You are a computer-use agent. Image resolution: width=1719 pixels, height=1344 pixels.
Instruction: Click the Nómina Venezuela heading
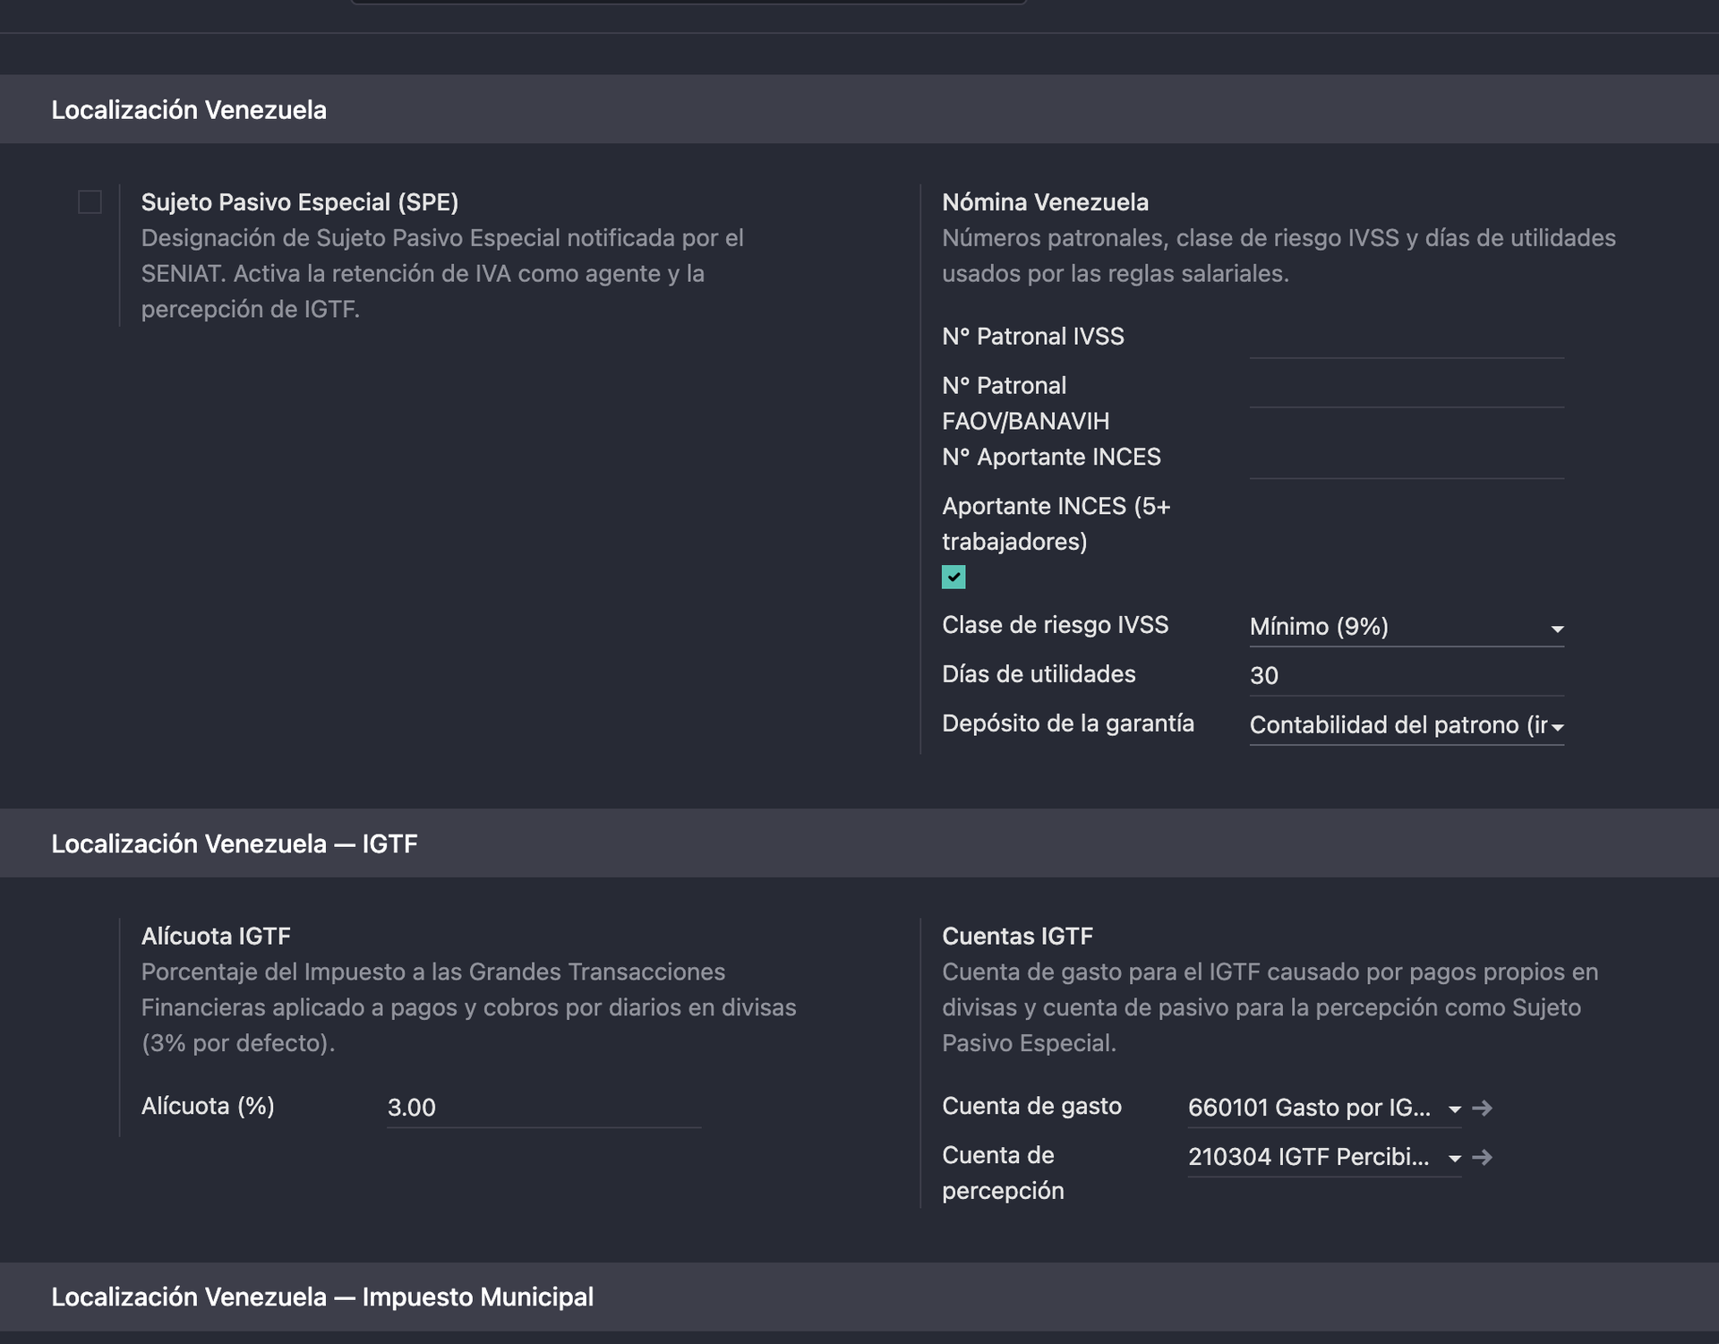[1045, 202]
